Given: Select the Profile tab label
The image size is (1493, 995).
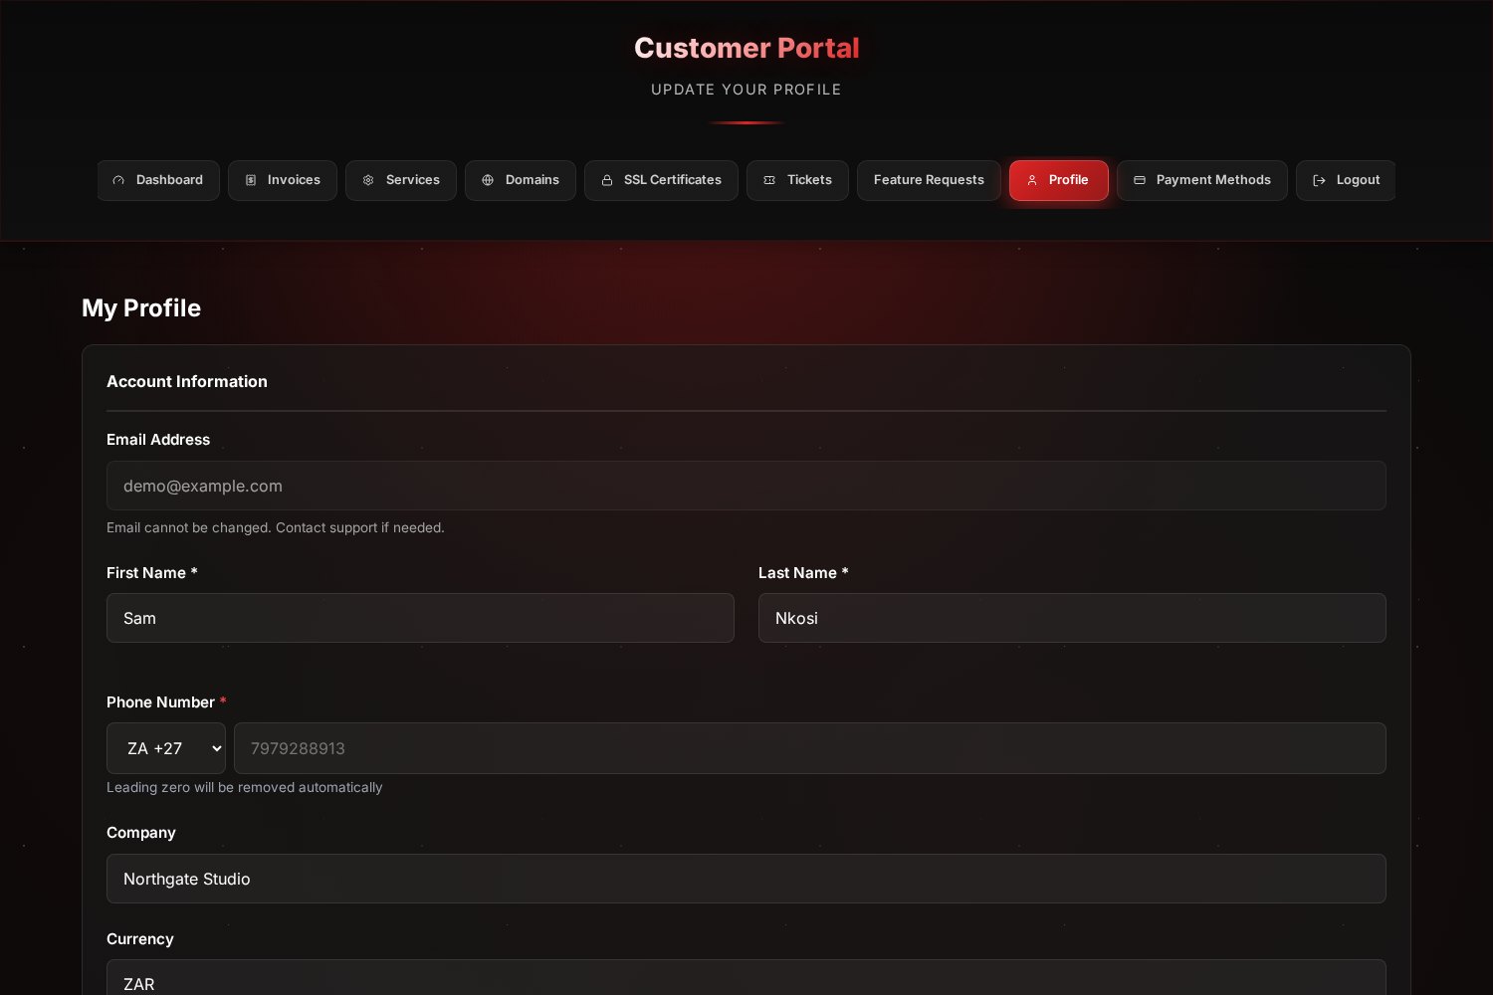Looking at the screenshot, I should tap(1068, 180).
